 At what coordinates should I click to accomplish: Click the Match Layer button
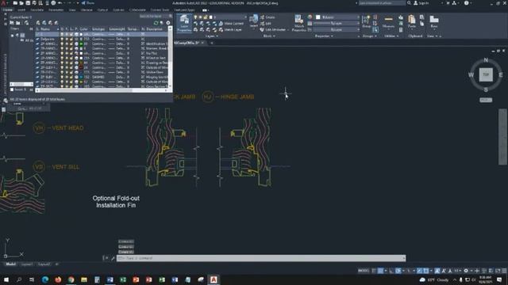(x=230, y=30)
